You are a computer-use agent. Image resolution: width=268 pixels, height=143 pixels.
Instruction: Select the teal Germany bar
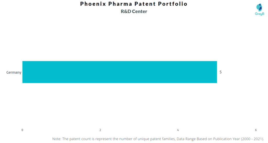120,72
